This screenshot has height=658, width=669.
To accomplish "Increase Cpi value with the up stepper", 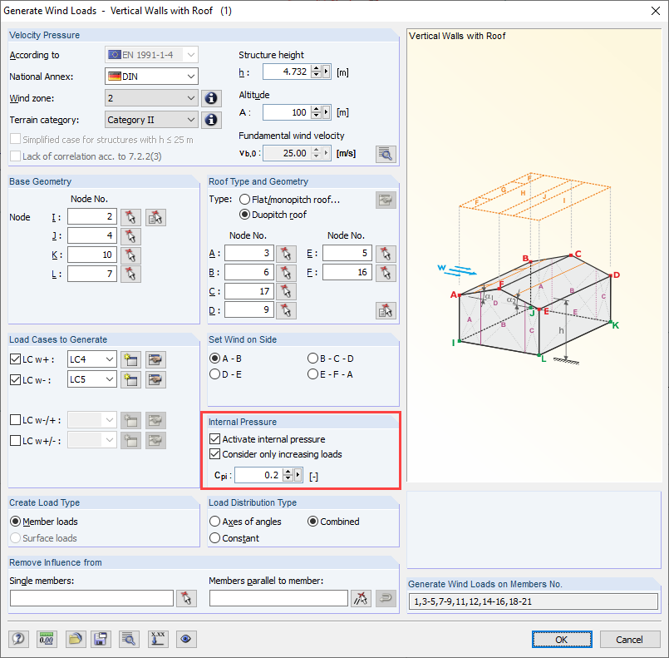I will 288,472.
